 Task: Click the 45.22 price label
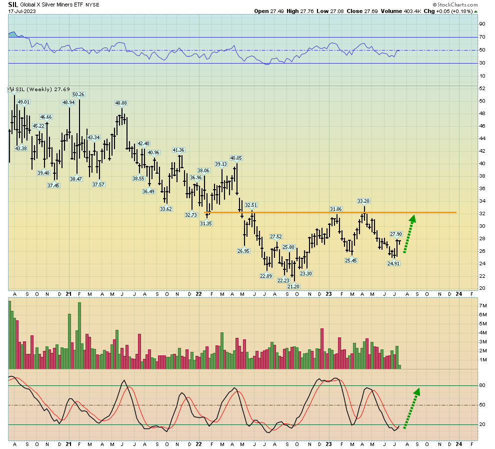click(x=38, y=126)
